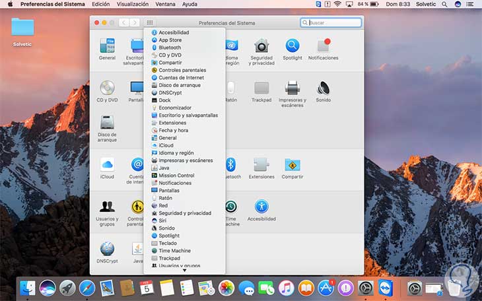Select Idioma y región in the list
This screenshot has height=301, width=482.
coord(184,152)
